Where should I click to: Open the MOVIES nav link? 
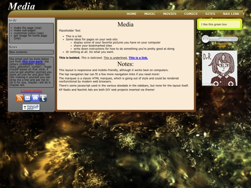(x=170, y=14)
